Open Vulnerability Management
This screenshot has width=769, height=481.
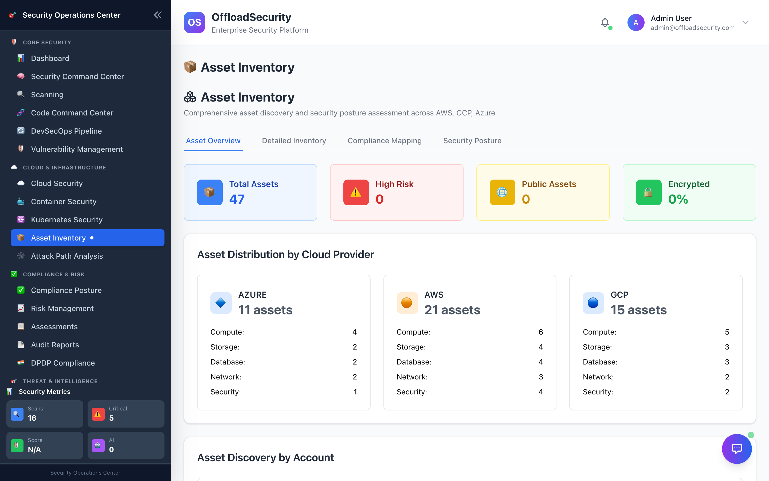tap(87, 149)
